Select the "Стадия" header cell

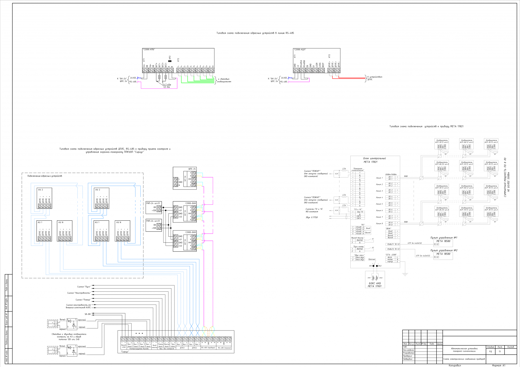[491, 347]
